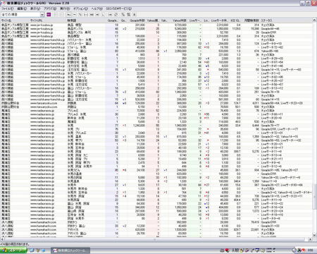Viewport: 317px width, 254px height.
Task: Open the SEO/SEMサービス menu
Action: pos(118,8)
